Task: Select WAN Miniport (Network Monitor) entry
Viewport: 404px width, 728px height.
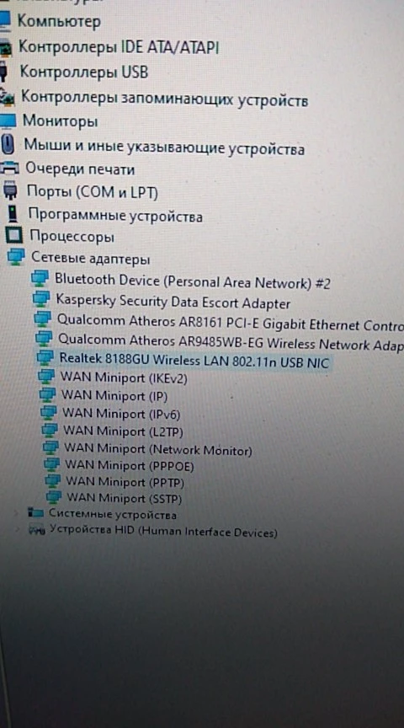Action: [158, 449]
